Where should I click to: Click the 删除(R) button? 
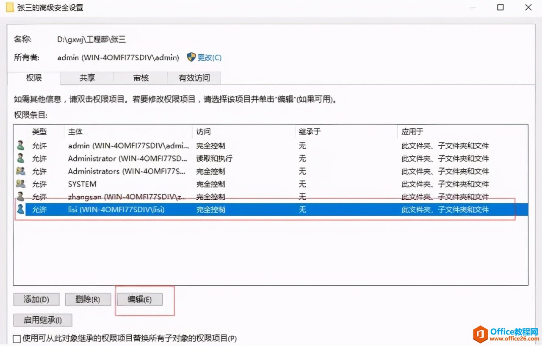tap(88, 299)
